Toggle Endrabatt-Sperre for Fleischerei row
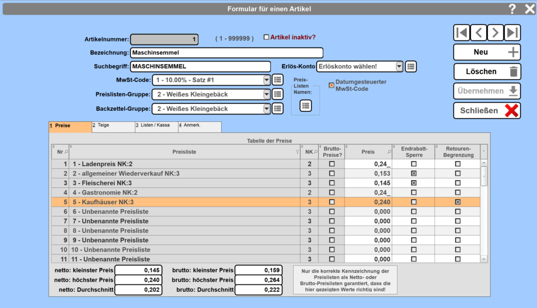The height and width of the screenshot is (308, 537). pos(414,183)
